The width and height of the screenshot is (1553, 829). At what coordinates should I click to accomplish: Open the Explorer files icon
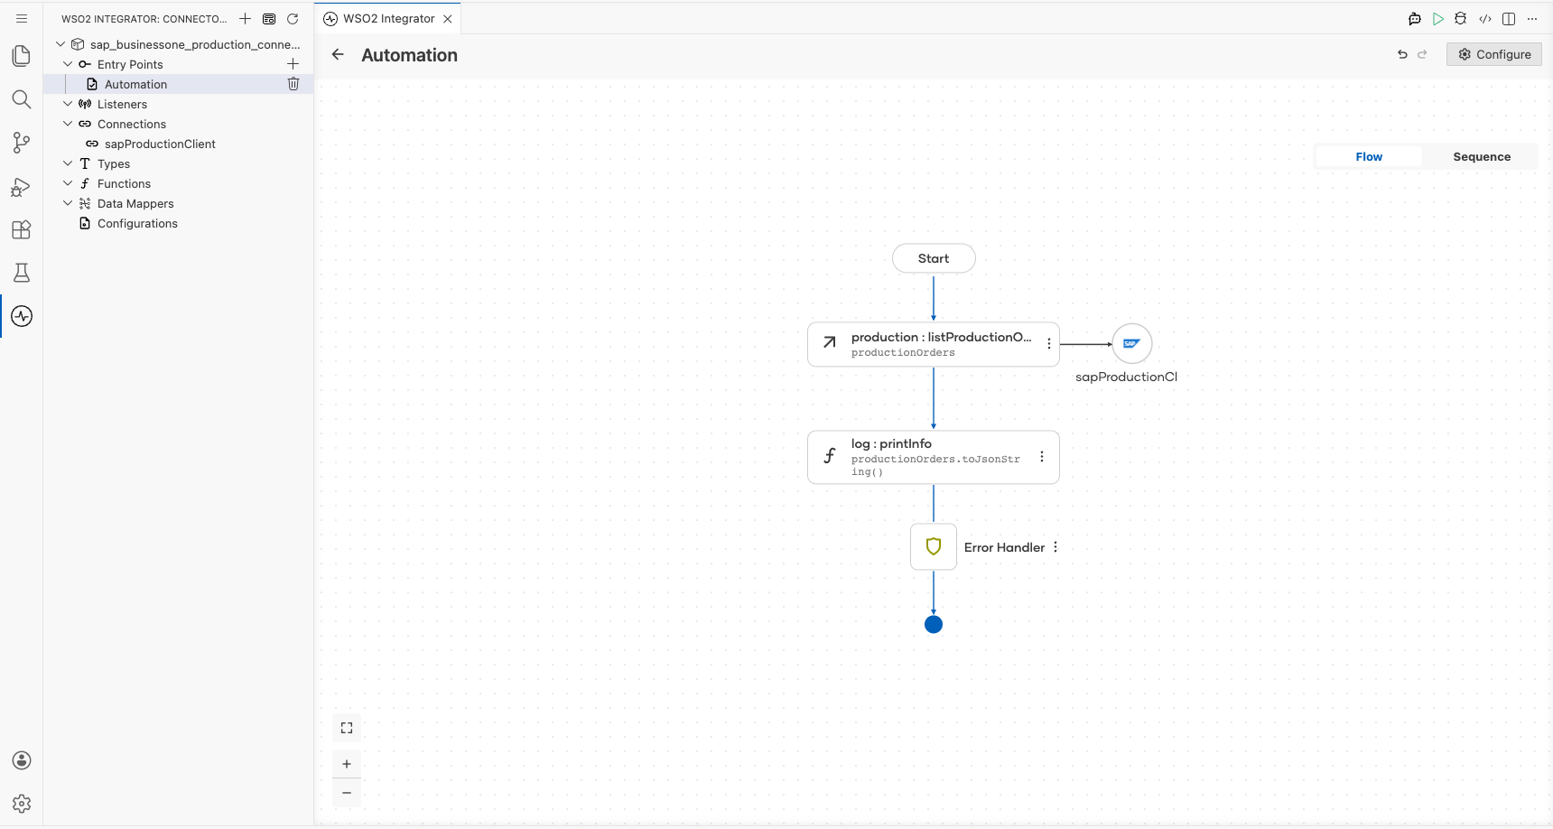22,56
